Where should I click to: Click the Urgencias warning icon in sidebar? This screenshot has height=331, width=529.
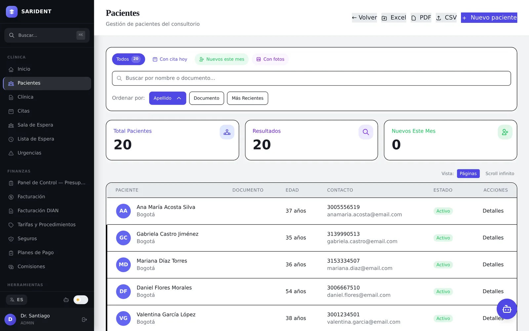[x=11, y=153]
